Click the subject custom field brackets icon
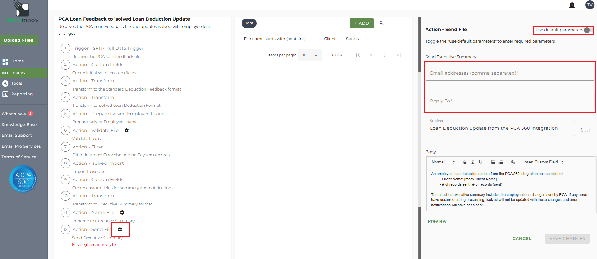597x259 pixels. [585, 130]
